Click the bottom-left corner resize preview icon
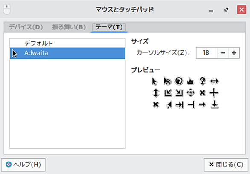 168,93
